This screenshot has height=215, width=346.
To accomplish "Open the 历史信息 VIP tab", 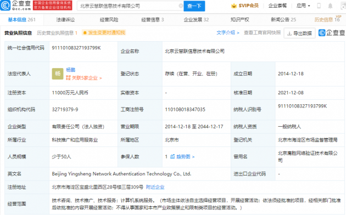I will pyautogui.click(x=327, y=19).
